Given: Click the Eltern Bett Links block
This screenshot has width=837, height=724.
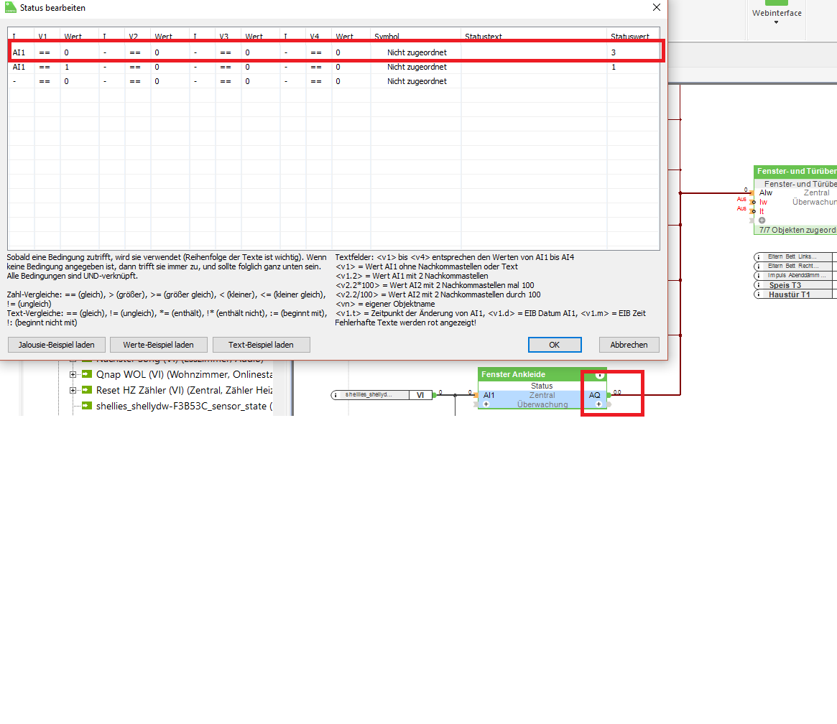Looking at the screenshot, I should pyautogui.click(x=795, y=256).
